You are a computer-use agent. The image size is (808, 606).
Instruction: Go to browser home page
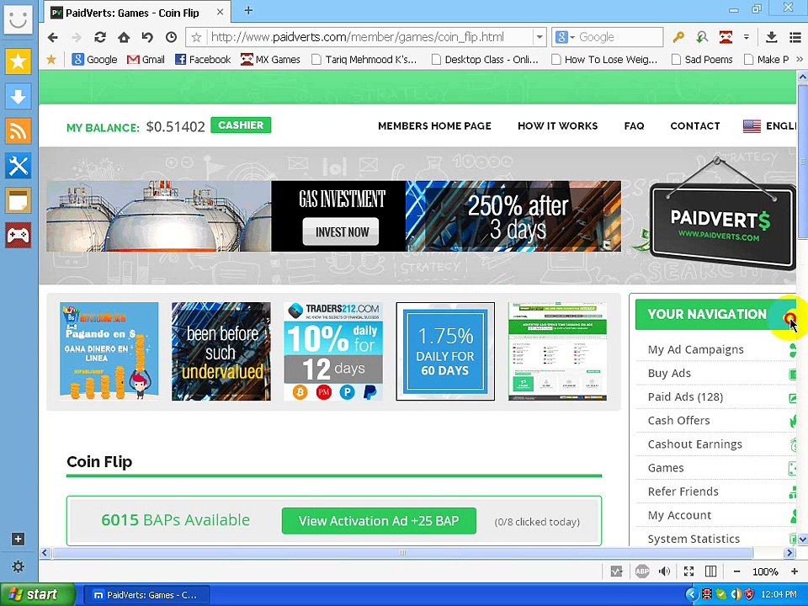pyautogui.click(x=124, y=37)
